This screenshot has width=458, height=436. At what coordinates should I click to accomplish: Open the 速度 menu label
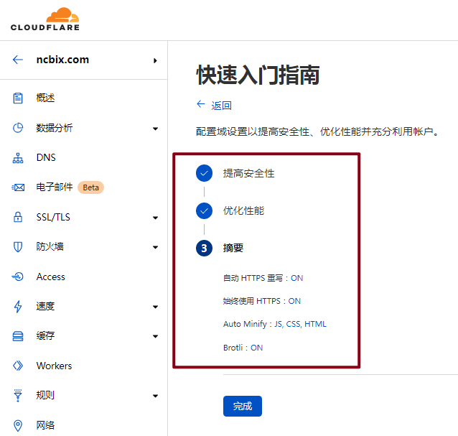point(45,306)
